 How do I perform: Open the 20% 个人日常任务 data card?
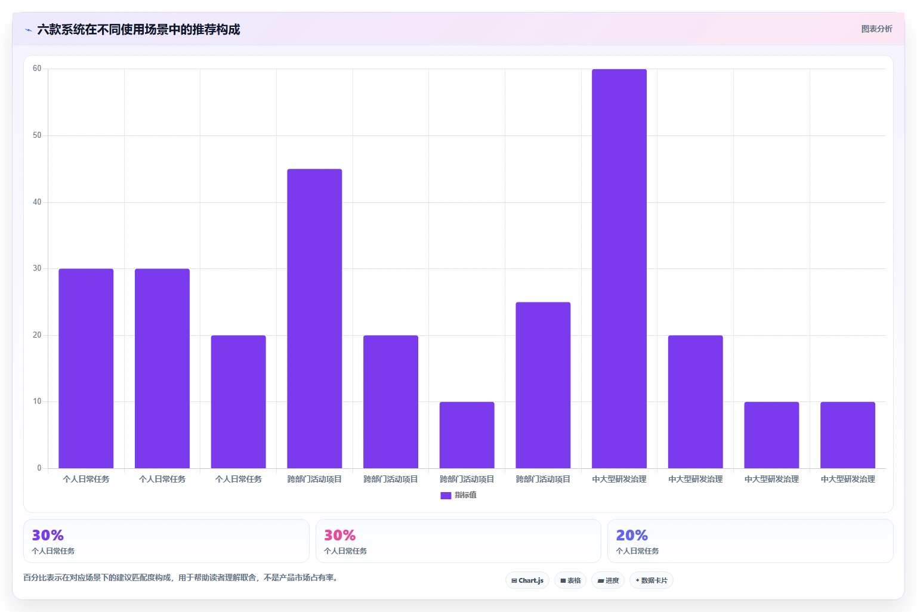click(751, 541)
